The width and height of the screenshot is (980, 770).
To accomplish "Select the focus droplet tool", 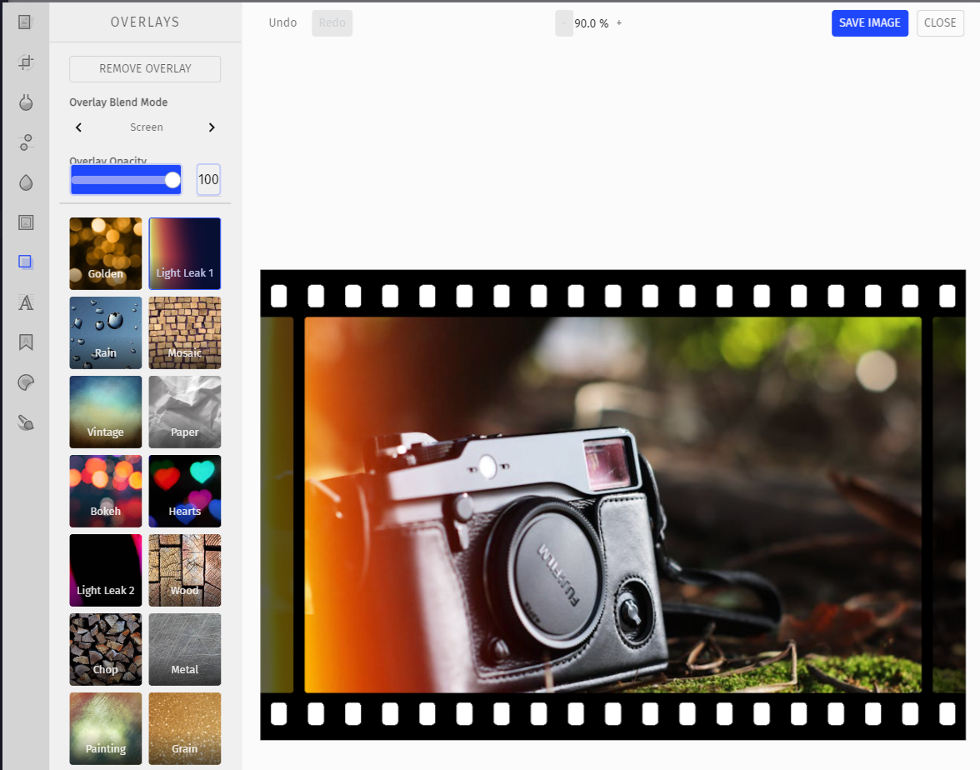I will click(26, 182).
